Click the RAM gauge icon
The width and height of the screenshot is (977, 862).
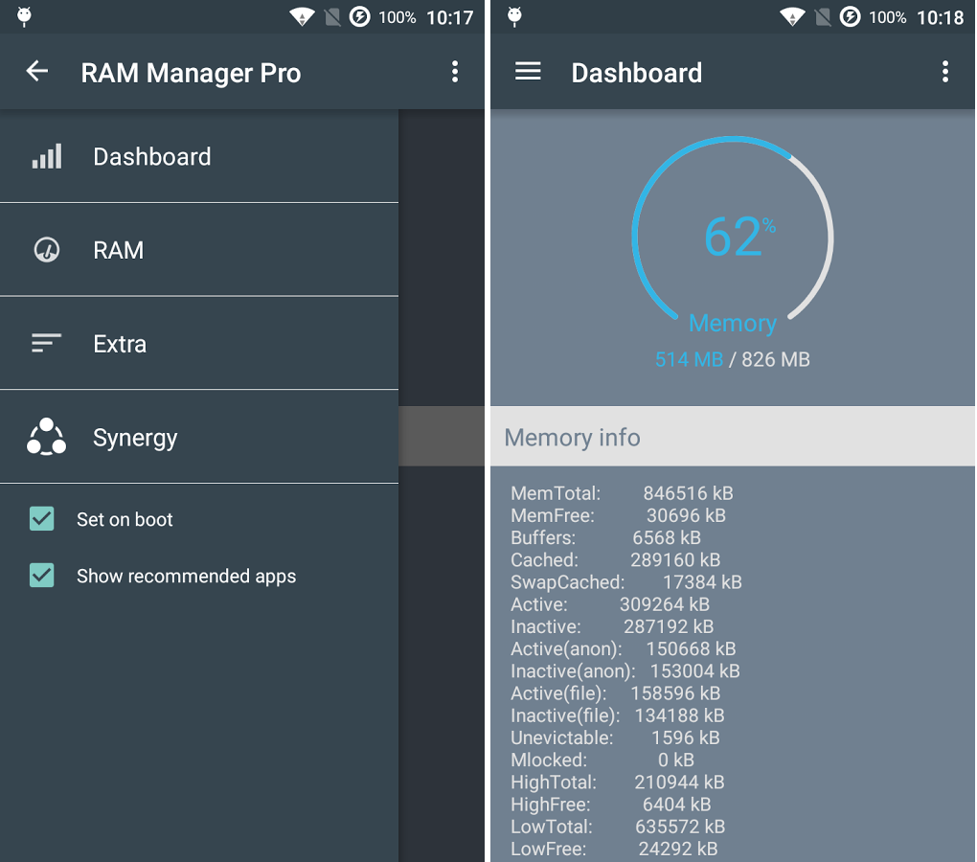point(47,250)
